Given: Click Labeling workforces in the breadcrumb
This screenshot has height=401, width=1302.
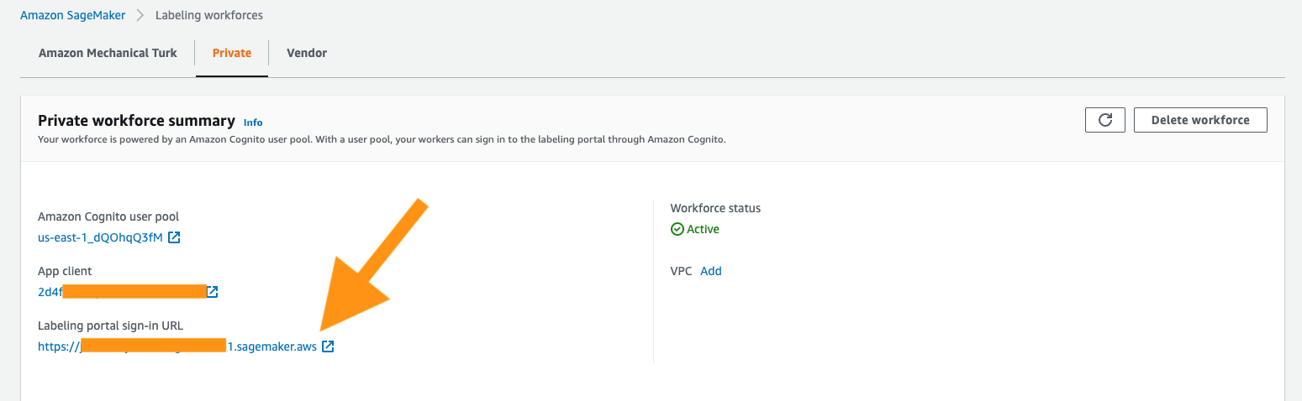Looking at the screenshot, I should click(x=208, y=16).
